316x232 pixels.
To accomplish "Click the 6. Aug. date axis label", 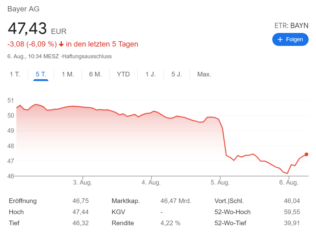I will tap(289, 182).
